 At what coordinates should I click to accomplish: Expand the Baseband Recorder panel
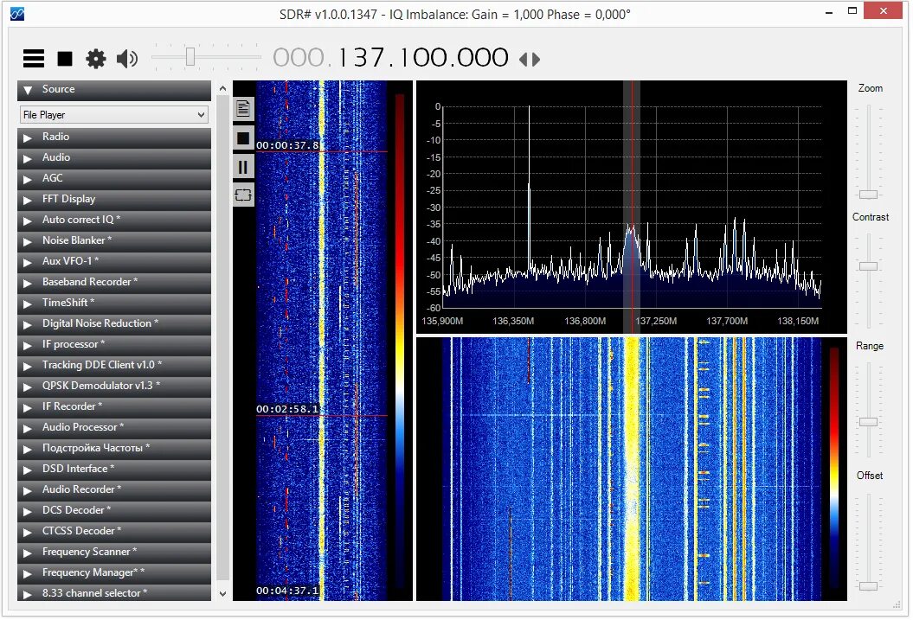tap(114, 282)
